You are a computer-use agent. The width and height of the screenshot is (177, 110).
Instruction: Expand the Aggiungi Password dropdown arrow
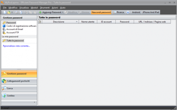coord(63,12)
